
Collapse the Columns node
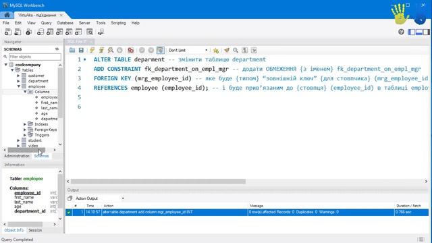coord(25,92)
